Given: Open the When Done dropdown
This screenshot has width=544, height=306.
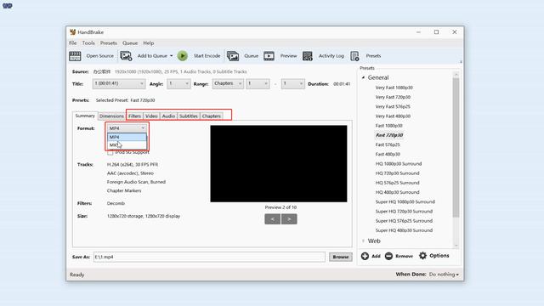Looking at the screenshot, I should click(444, 275).
